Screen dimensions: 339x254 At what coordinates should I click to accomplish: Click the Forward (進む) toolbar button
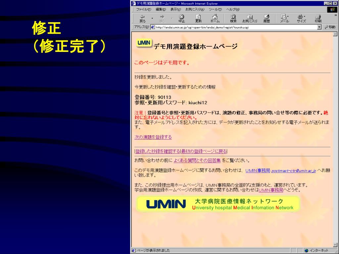click(x=162, y=19)
